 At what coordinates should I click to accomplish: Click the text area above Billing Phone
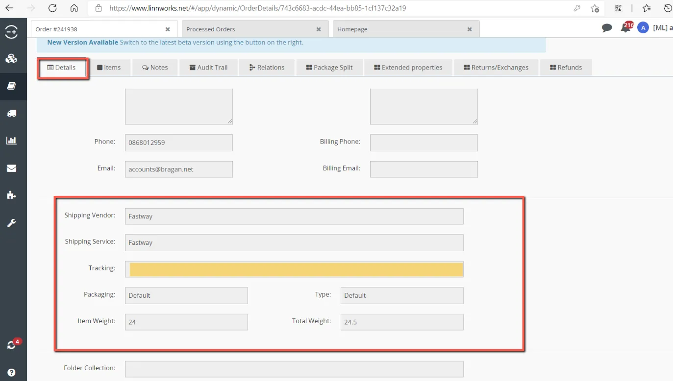[424, 106]
